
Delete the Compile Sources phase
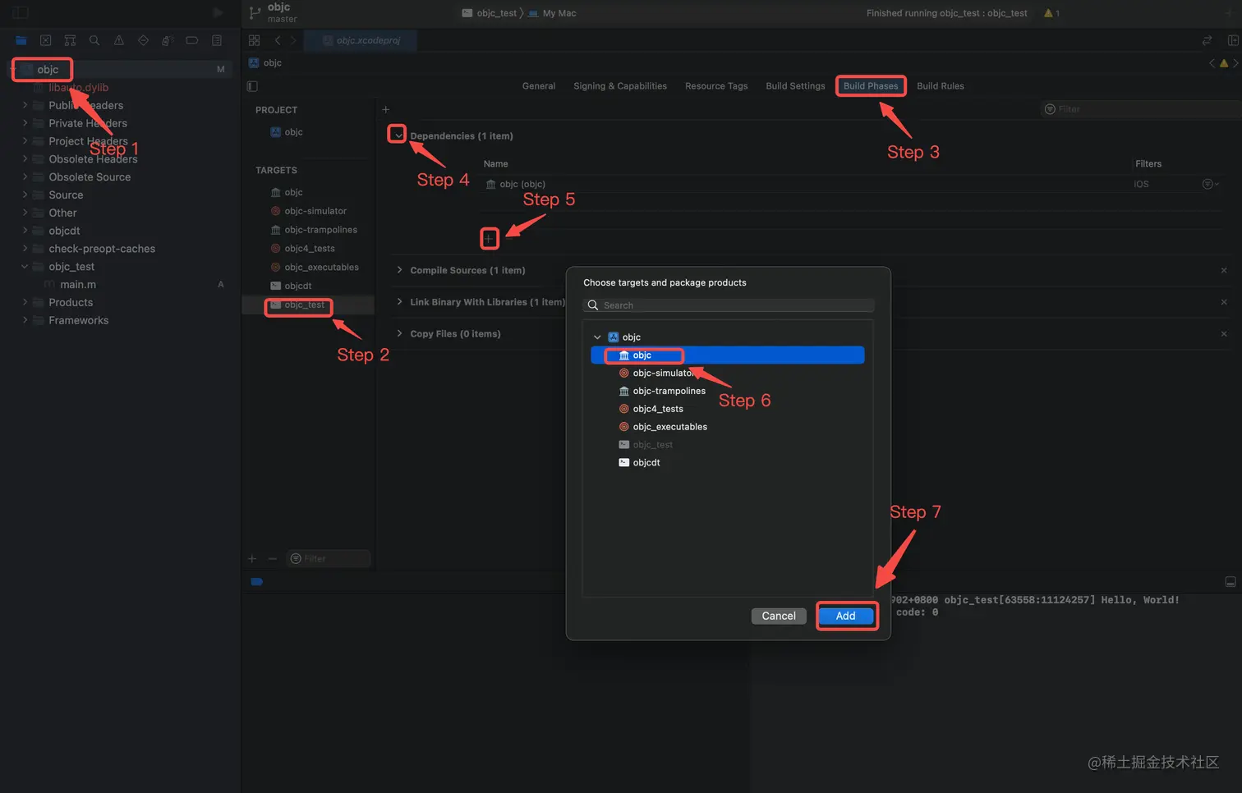[1224, 270]
